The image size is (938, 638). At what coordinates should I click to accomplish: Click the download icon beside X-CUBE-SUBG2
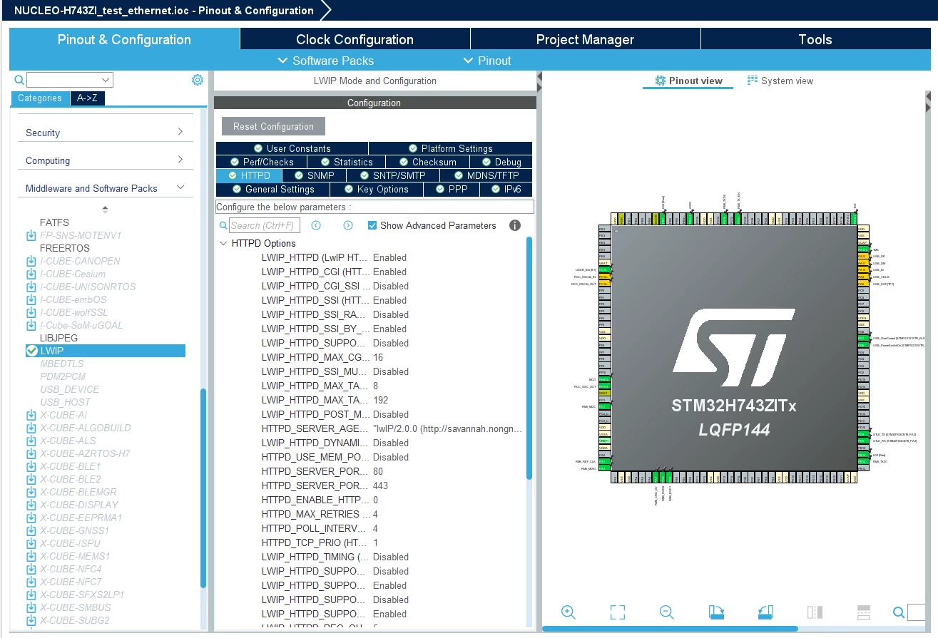(x=31, y=620)
